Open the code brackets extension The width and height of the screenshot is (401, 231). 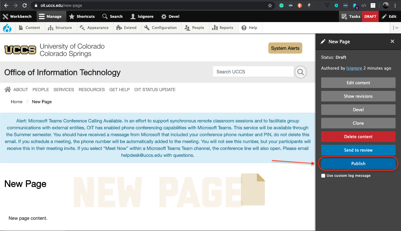364,5
